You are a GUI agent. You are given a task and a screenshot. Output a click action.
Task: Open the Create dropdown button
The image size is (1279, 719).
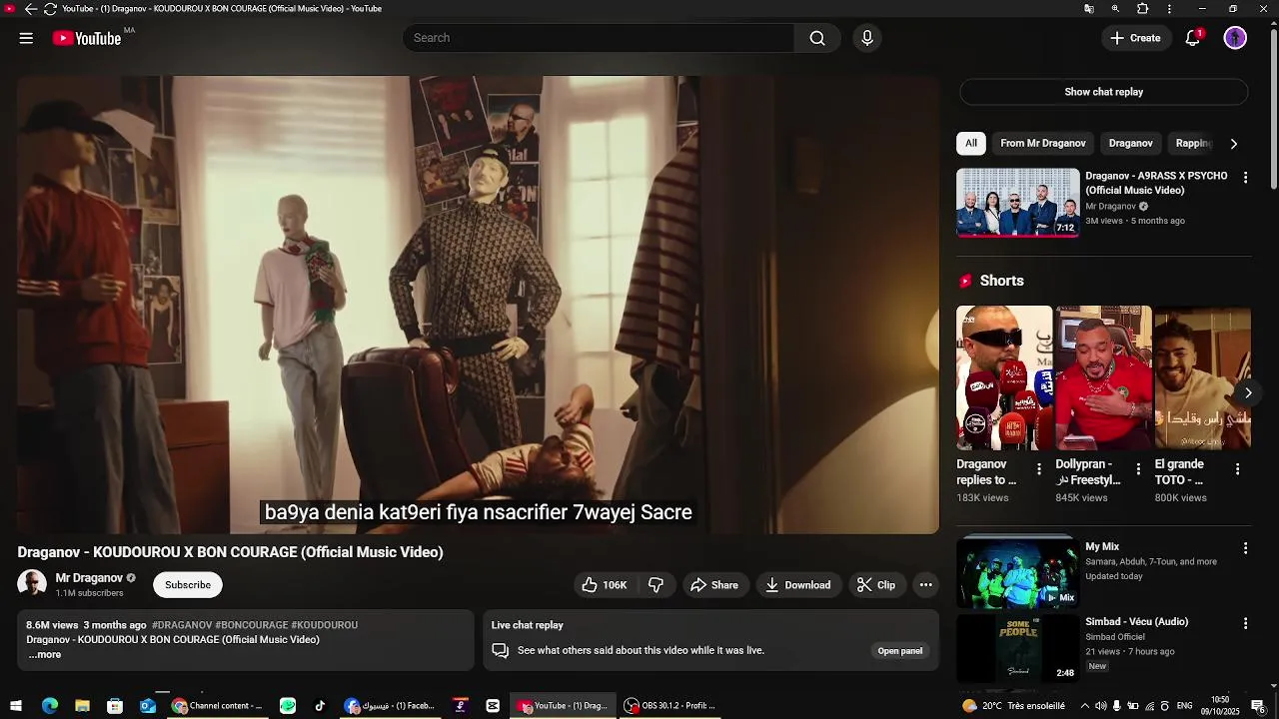click(x=1136, y=38)
